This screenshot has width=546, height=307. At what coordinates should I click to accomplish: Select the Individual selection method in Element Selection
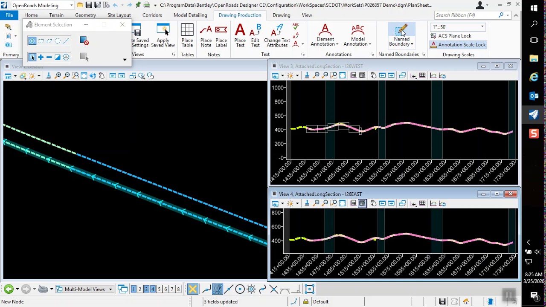point(32,41)
